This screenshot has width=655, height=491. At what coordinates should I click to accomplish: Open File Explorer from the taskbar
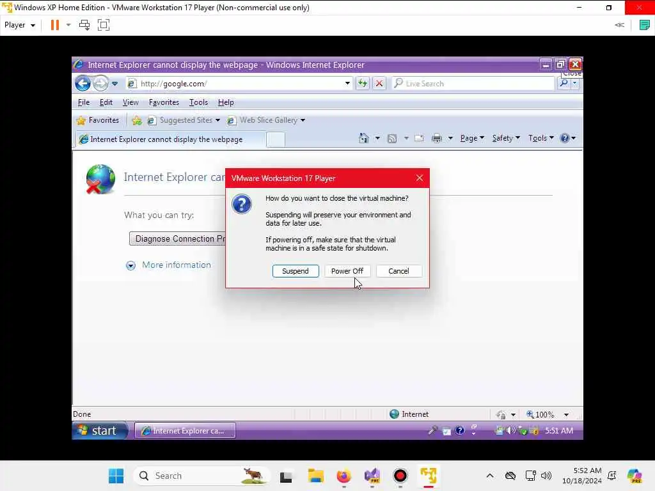316,476
